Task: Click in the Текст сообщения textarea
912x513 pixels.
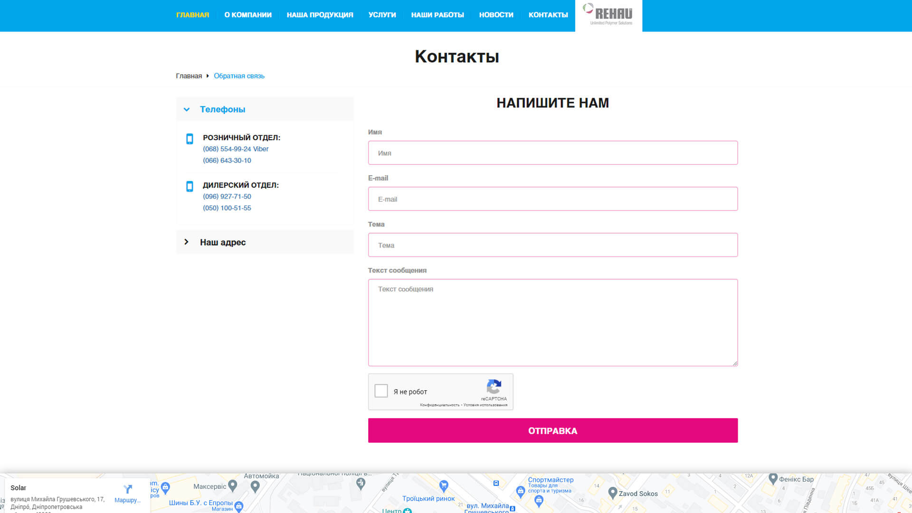Action: 553,323
